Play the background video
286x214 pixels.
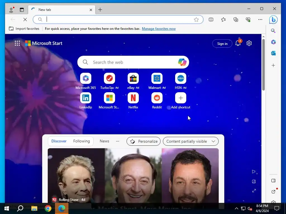[254, 172]
